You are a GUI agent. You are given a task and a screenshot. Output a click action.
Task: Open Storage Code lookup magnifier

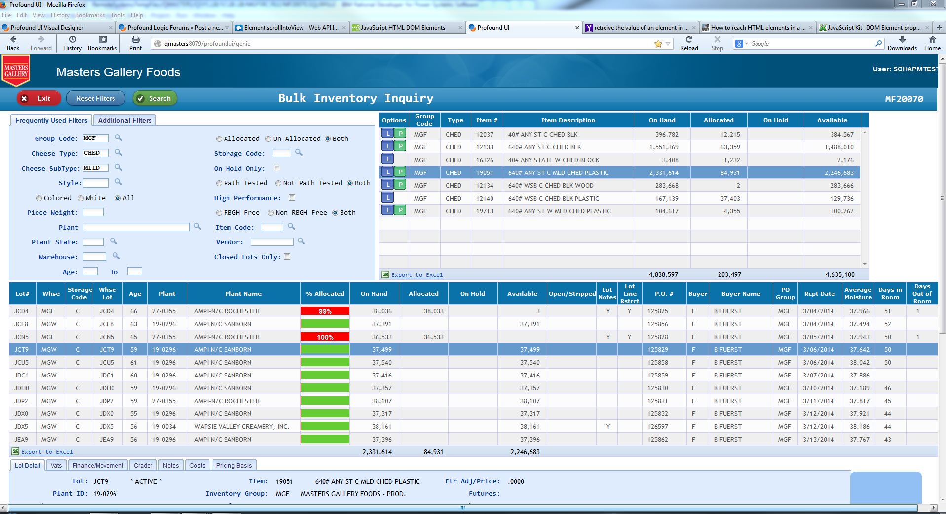[299, 153]
